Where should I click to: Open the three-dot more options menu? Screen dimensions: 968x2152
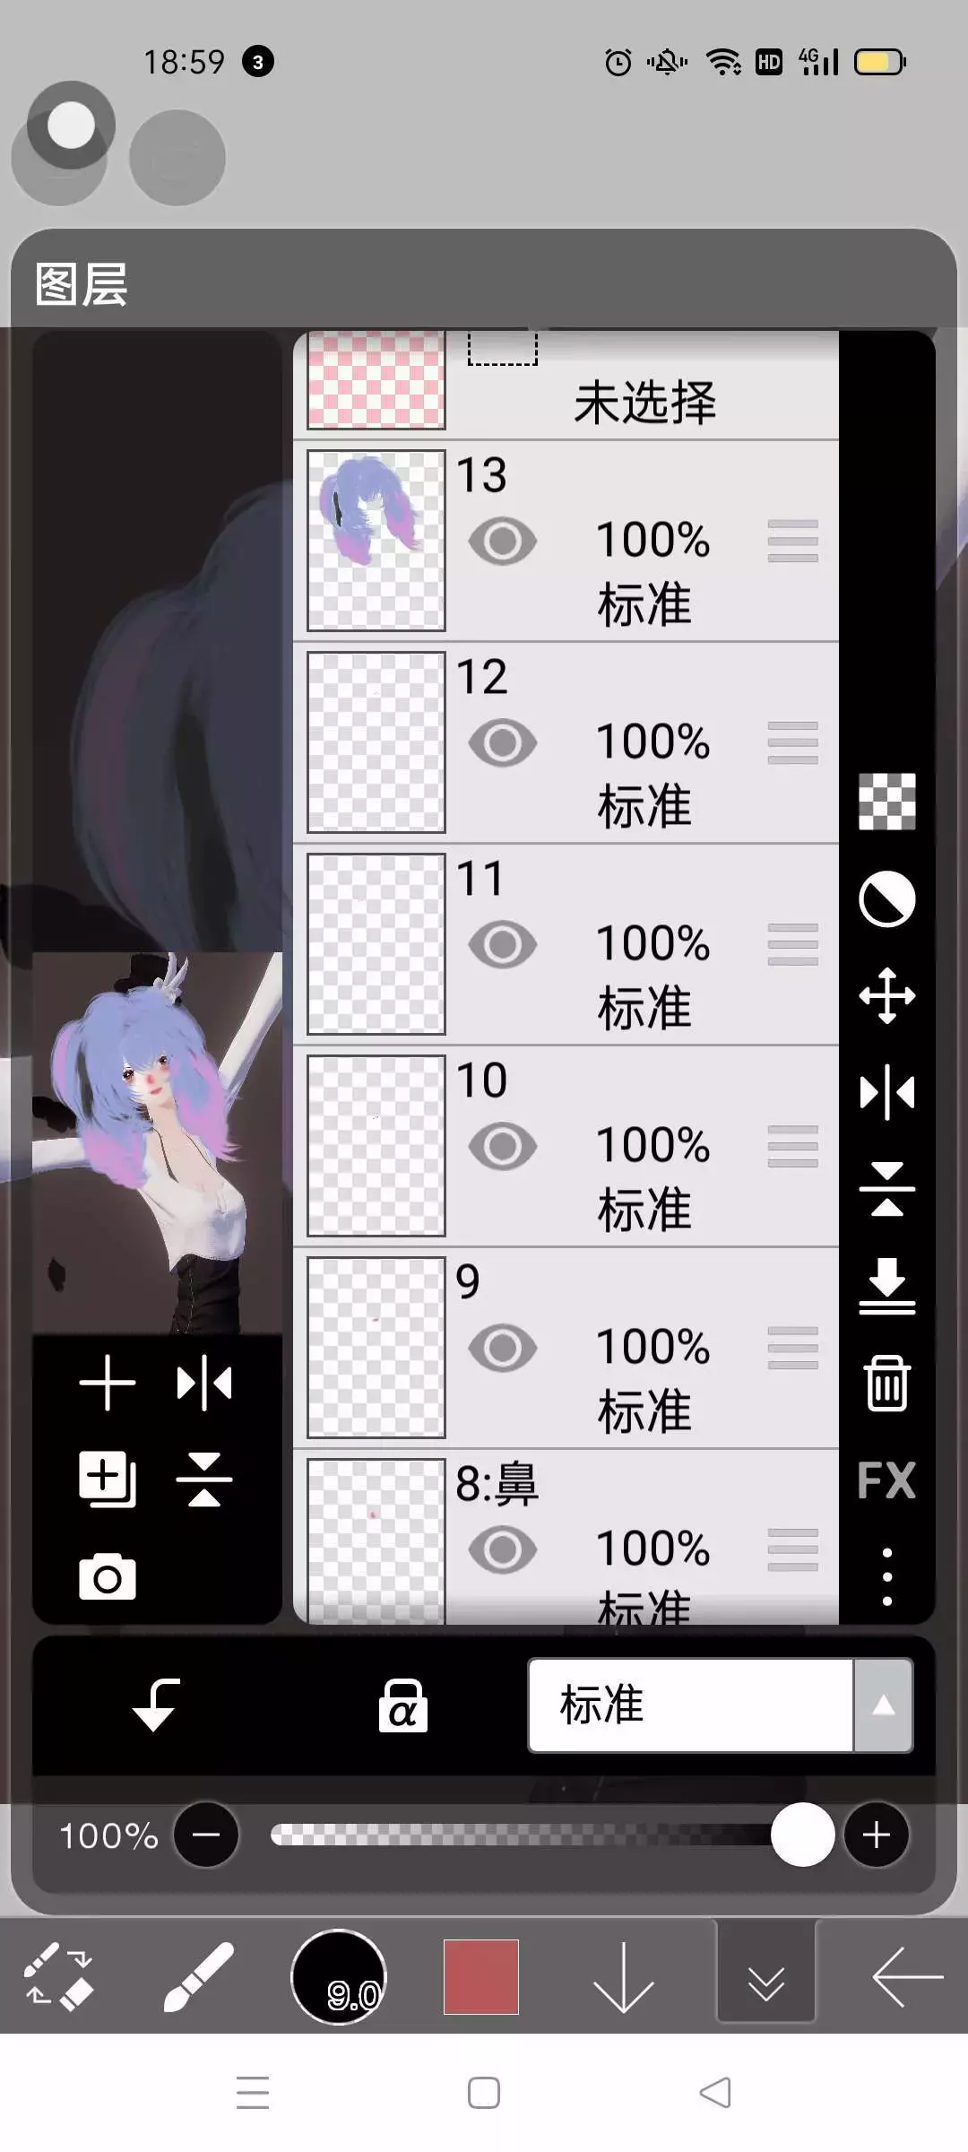point(886,1576)
